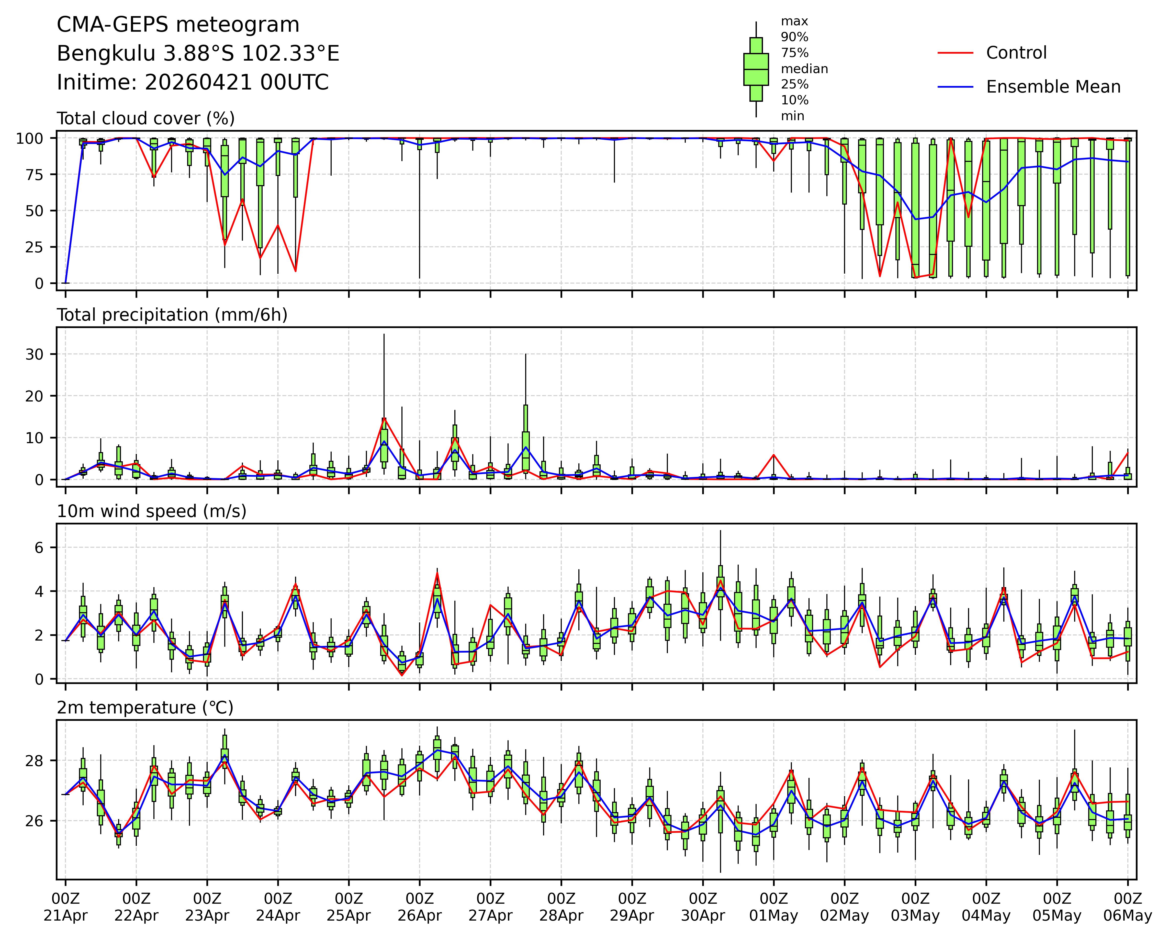Click the red Control legend line
1168x939 pixels.
[955, 53]
